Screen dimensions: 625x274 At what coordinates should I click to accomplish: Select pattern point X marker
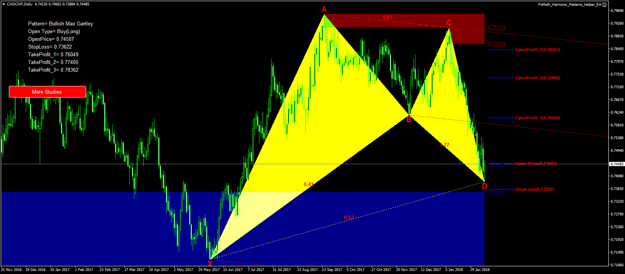[x=210, y=264]
